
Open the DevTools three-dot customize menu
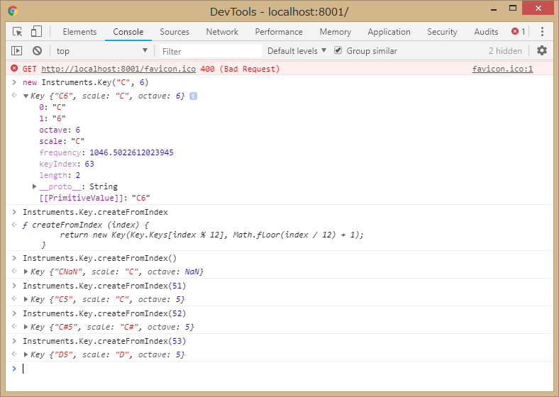click(542, 32)
